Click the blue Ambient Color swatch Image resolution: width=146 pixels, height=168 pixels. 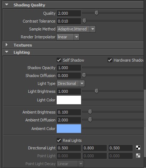(69, 129)
